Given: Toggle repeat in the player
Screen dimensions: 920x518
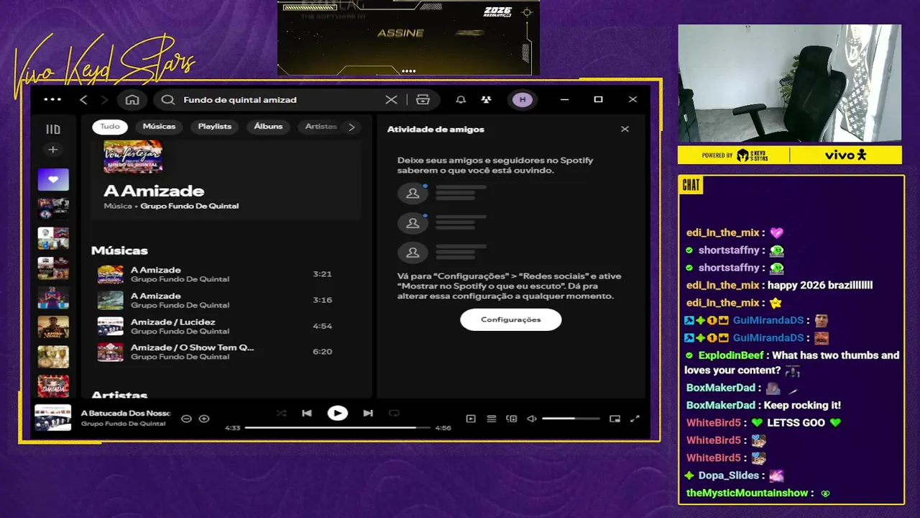Looking at the screenshot, I should click(394, 413).
